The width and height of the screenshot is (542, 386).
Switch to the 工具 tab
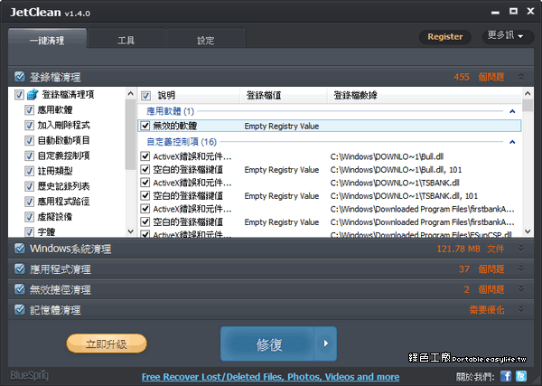[x=126, y=40]
